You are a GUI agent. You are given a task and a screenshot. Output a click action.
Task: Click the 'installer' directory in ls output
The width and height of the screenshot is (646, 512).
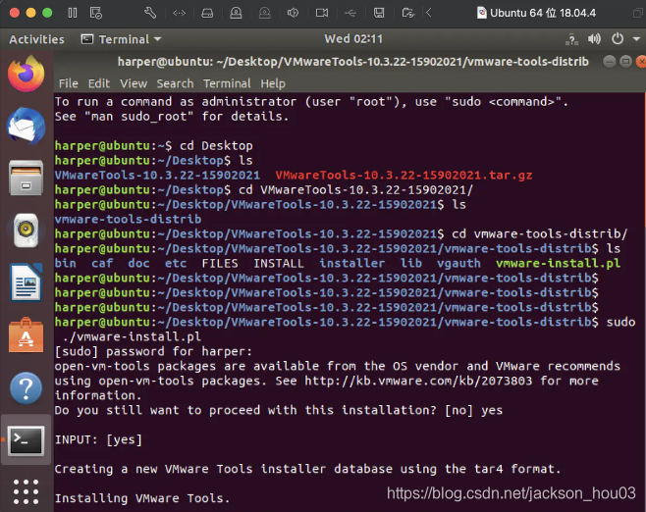pyautogui.click(x=352, y=264)
